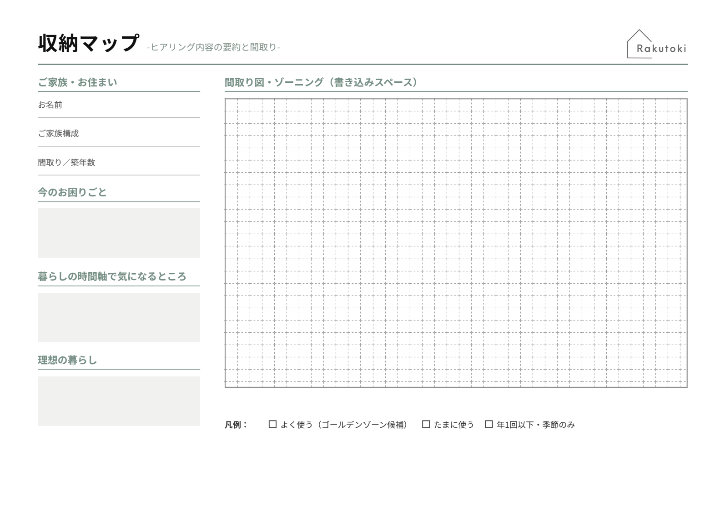Screen dimensions: 725x511
Task: Check the よく使う（ゴールデンゾーン候補） checkbox
Action: click(x=272, y=424)
